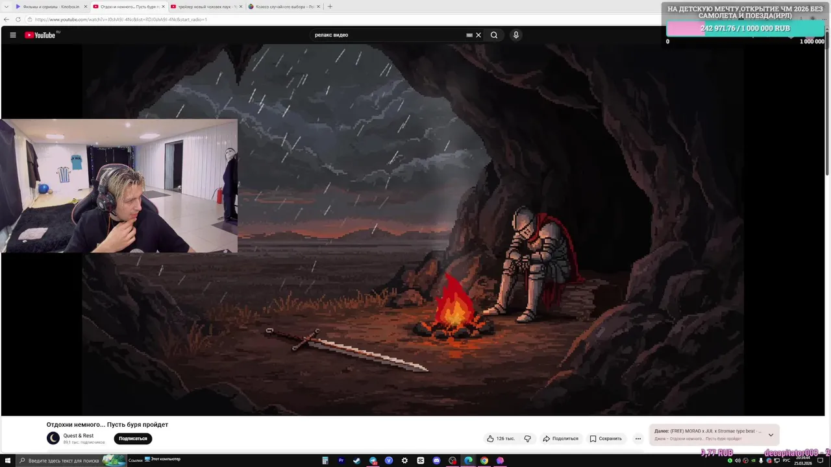Close the Kinobox tab

(x=85, y=6)
